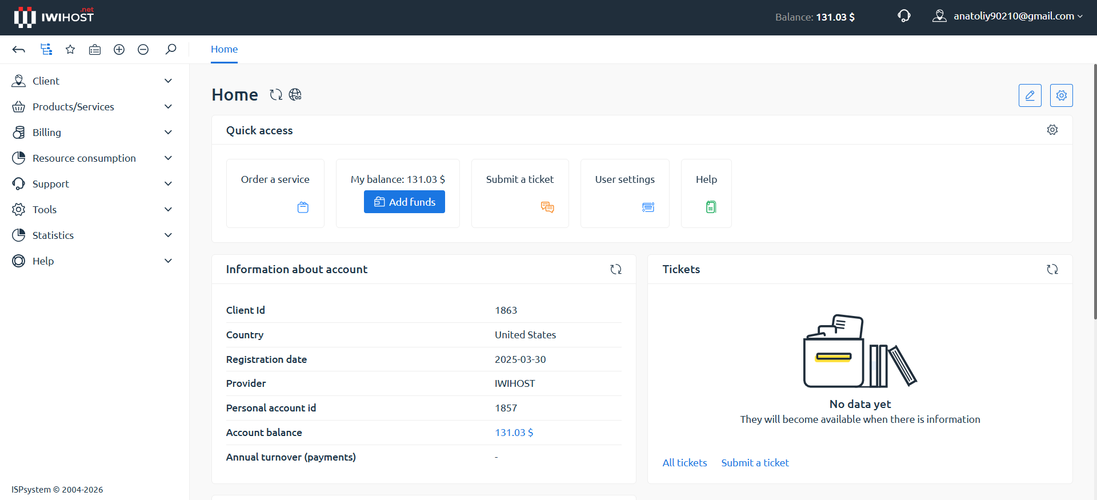Click the support headset icon in header
This screenshot has width=1097, height=500.
coord(904,16)
